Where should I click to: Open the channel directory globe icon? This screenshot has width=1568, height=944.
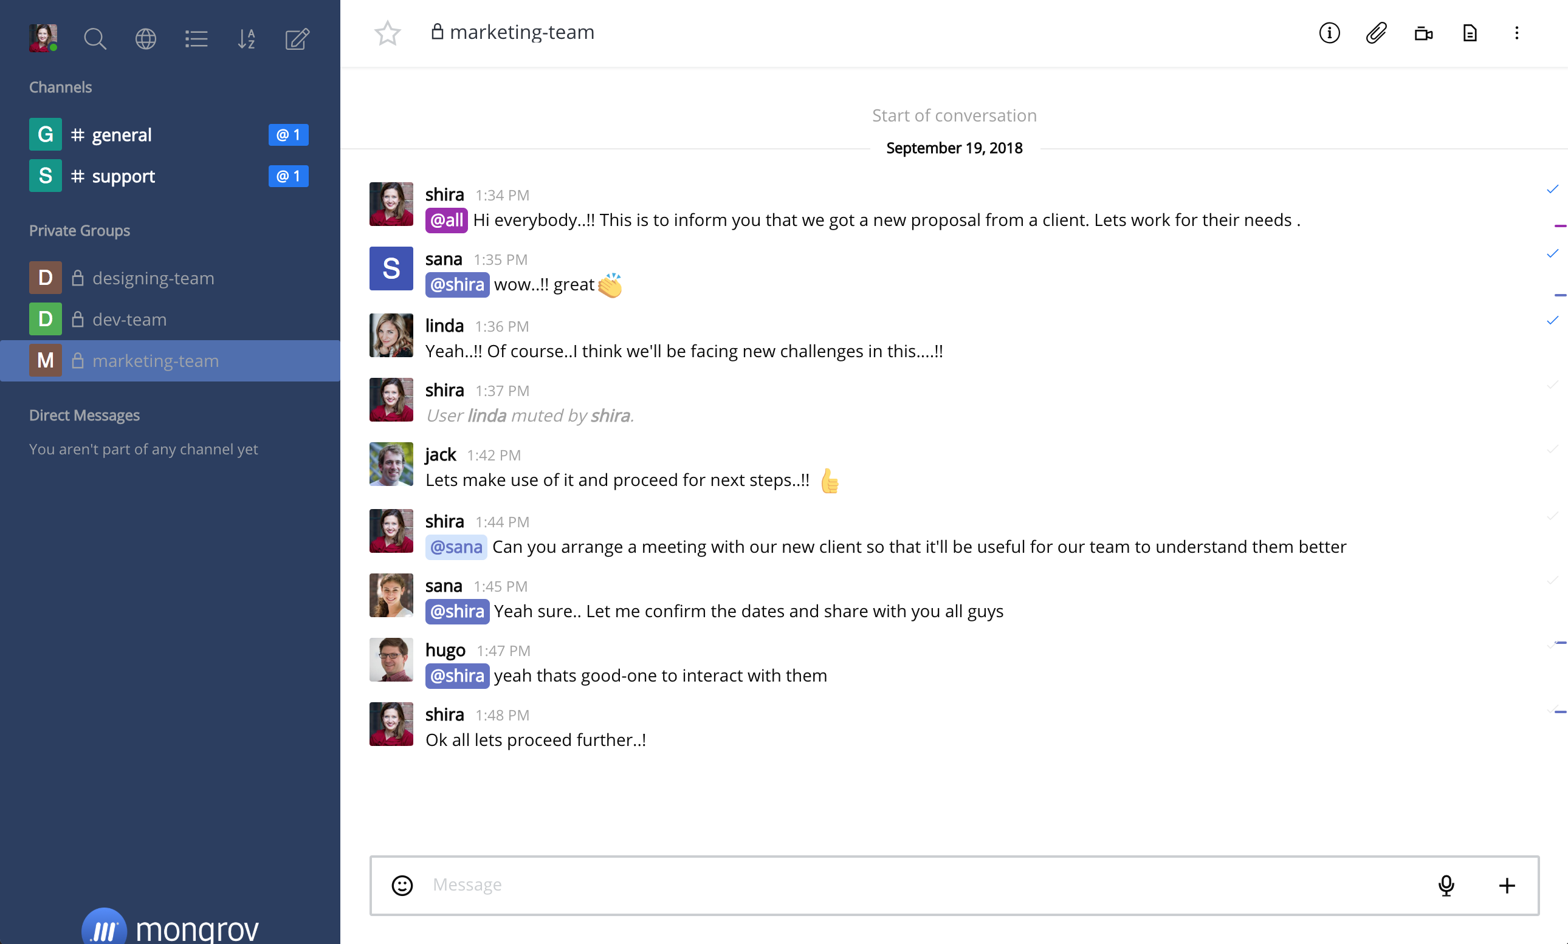point(146,39)
